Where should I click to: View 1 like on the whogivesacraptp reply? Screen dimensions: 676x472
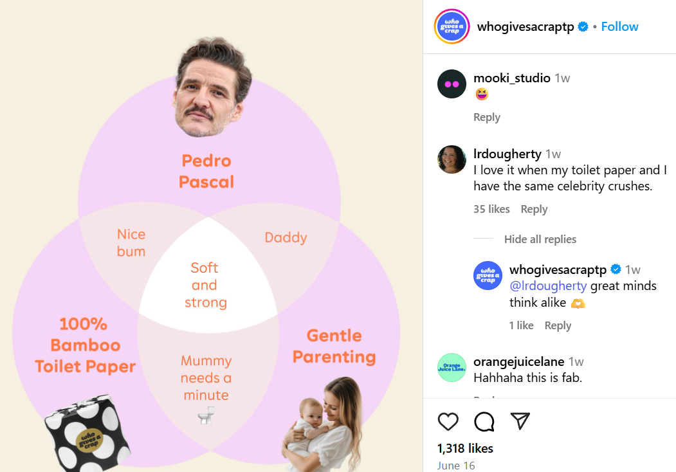pos(521,325)
